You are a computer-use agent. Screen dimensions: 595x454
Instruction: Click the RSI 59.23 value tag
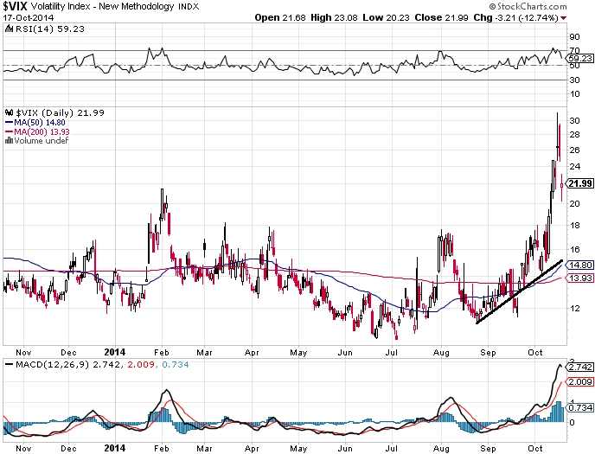coord(579,59)
